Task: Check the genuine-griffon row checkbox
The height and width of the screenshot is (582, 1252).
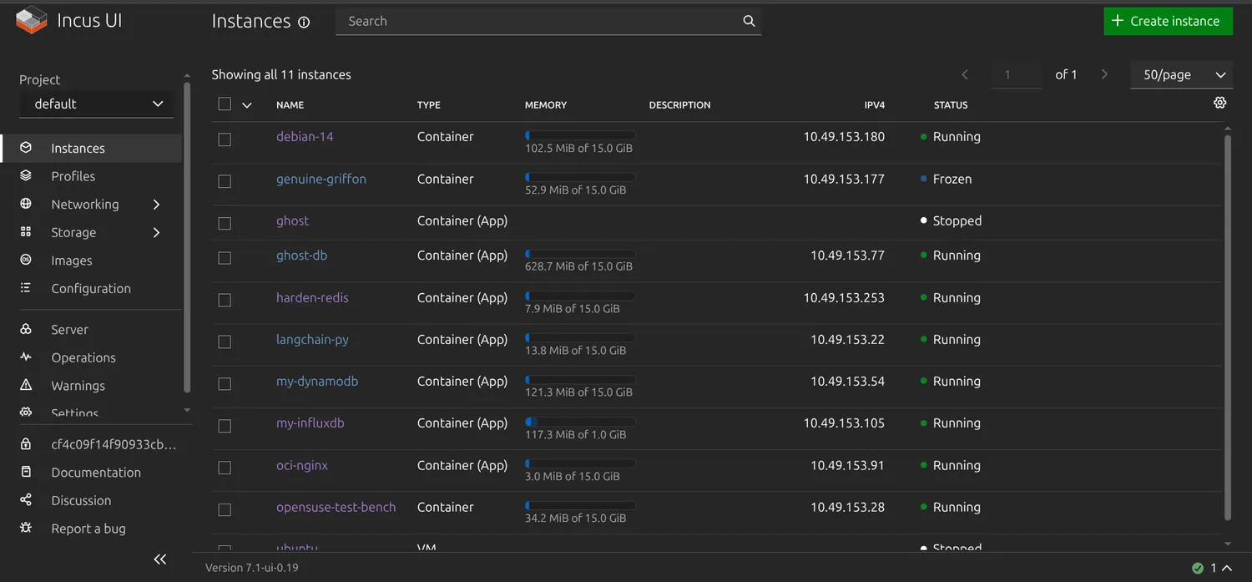Action: (x=225, y=181)
